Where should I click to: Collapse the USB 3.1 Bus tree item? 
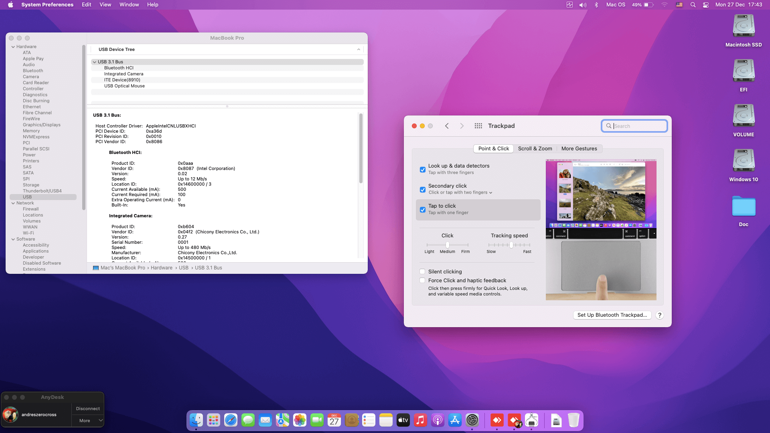(95, 62)
